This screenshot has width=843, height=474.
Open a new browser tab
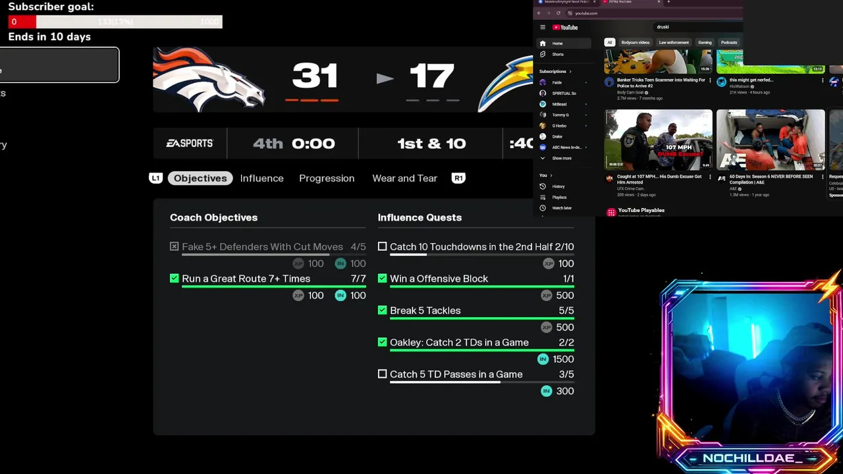668,2
